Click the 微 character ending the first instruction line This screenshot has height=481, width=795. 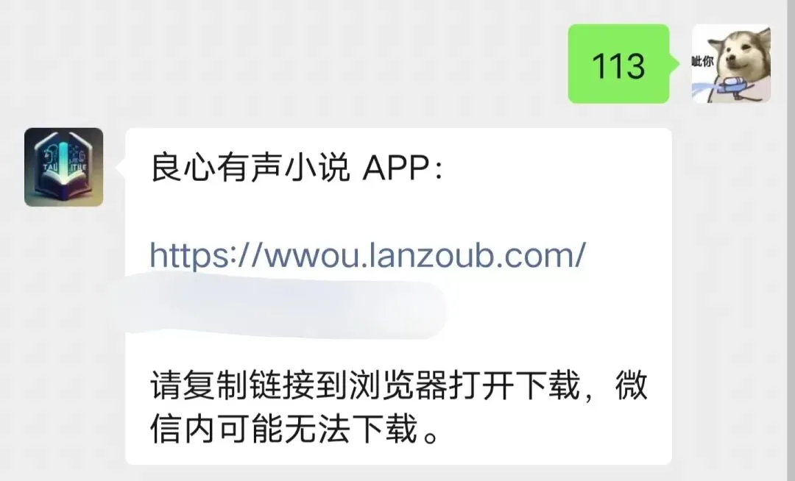click(x=632, y=386)
